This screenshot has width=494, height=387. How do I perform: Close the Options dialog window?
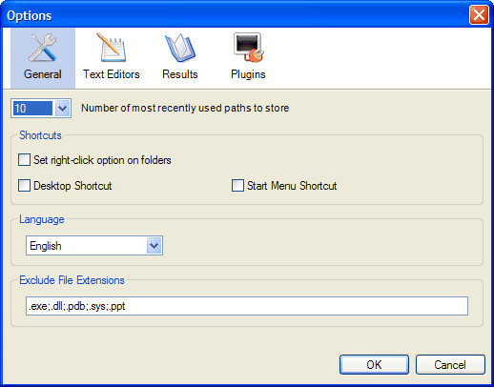tap(479, 14)
